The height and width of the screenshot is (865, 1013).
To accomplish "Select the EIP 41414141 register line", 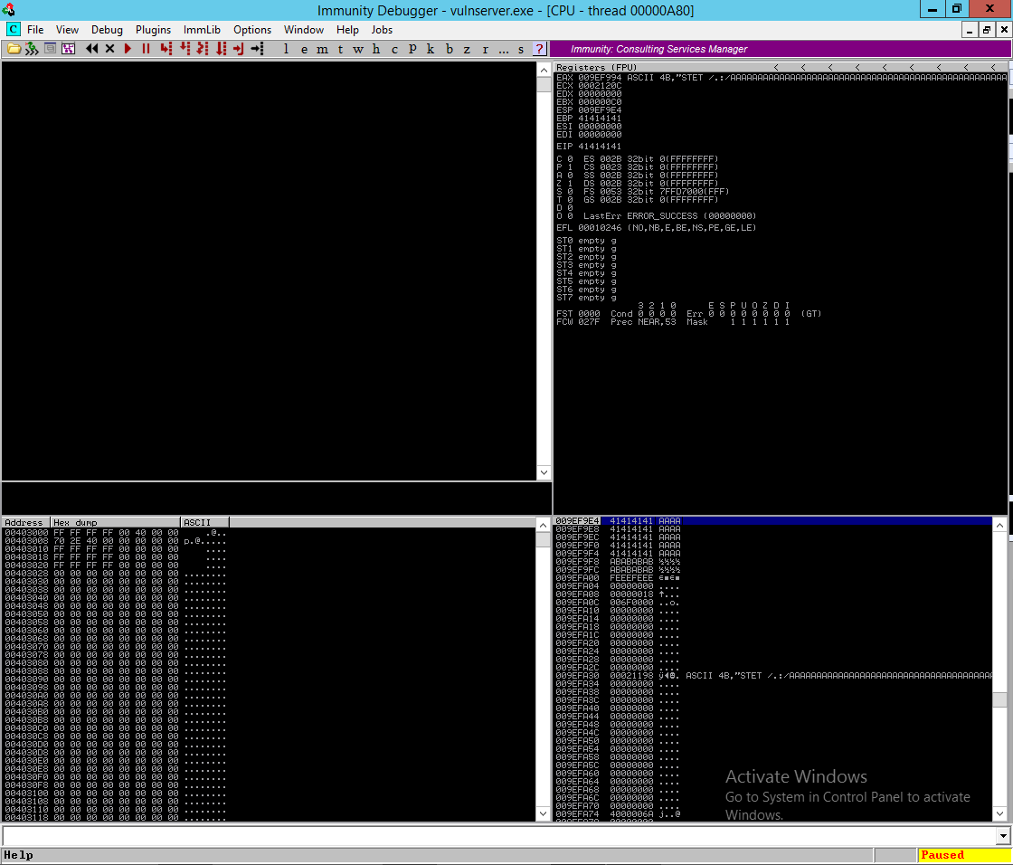I will click(x=589, y=147).
